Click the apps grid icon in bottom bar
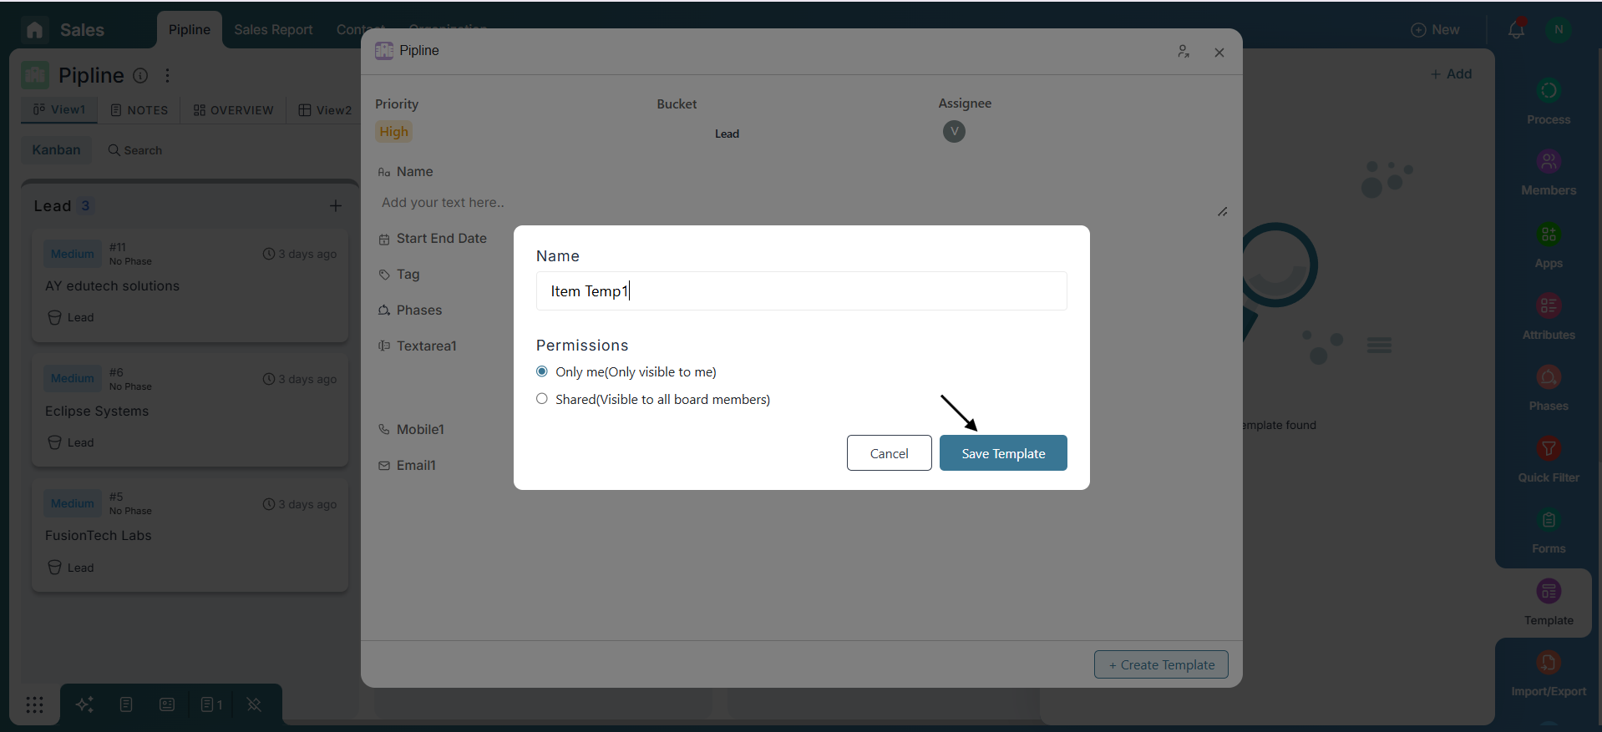1602x732 pixels. 35,705
